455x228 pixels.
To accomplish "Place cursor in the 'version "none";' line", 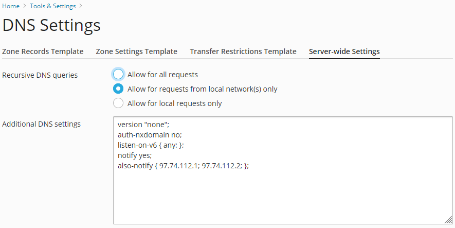I will (x=143, y=125).
